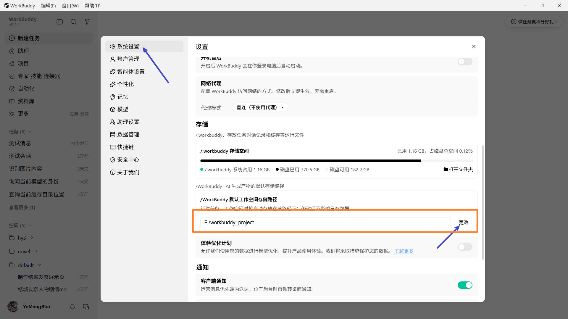Screen dimensions: 568x319
Task: Open the 助理 sidebar item
Action: click(49, 51)
